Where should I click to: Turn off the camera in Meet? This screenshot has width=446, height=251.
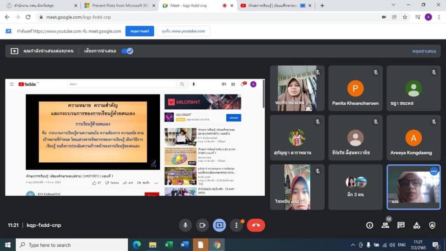coord(202,225)
